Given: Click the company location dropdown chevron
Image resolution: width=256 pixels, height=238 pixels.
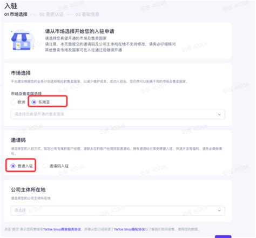Looking at the screenshot, I should pyautogui.click(x=219, y=210).
